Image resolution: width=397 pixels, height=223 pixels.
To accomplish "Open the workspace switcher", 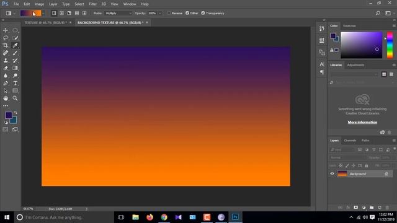I will pyautogui.click(x=388, y=13).
